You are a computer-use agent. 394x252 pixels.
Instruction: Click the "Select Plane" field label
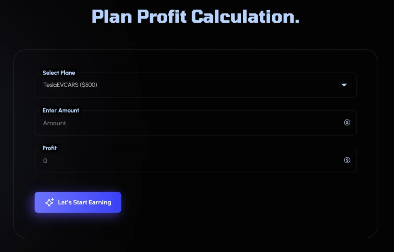point(59,73)
